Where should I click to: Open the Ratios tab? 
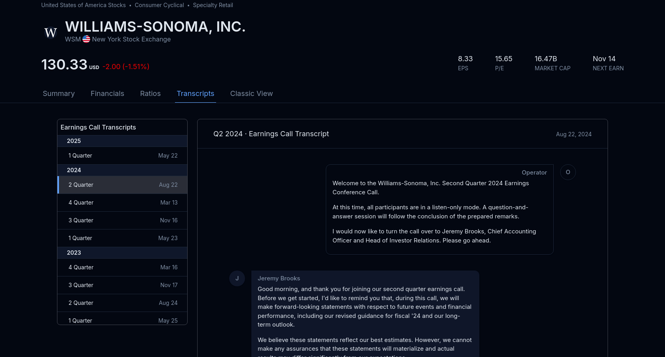tap(150, 94)
